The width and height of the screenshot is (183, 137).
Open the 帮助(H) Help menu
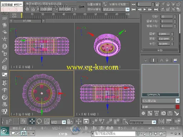(174, 128)
